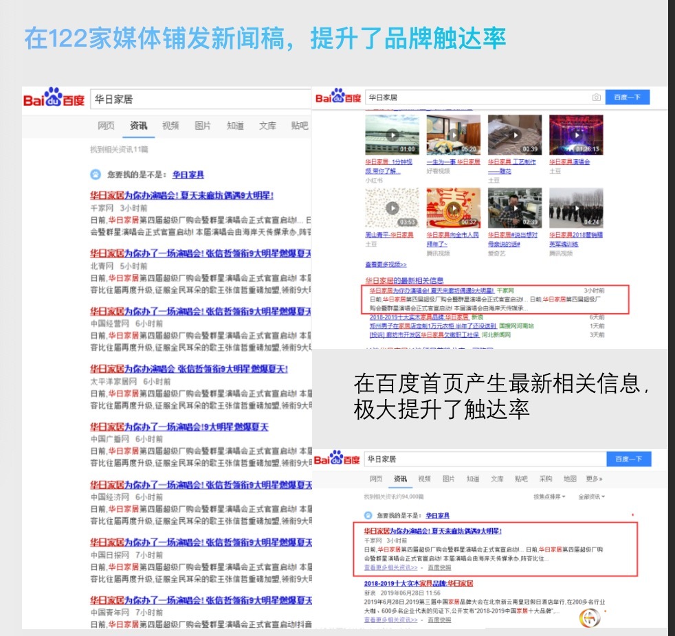
Task: Focus the 华日家居 search box in bottom-right page
Action: tap(485, 459)
